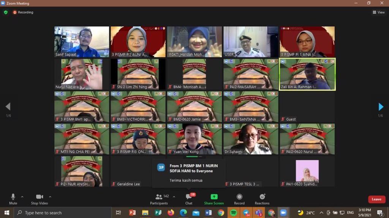Go to next gallery page arrow
Image resolution: width=389 pixels, height=218 pixels.
(381, 107)
